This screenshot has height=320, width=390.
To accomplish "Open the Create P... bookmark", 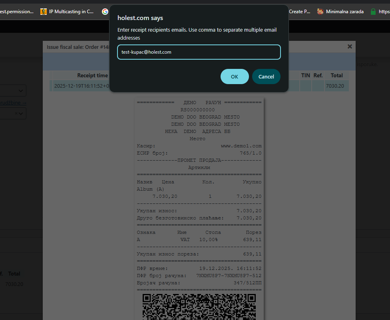I will tap(299, 12).
